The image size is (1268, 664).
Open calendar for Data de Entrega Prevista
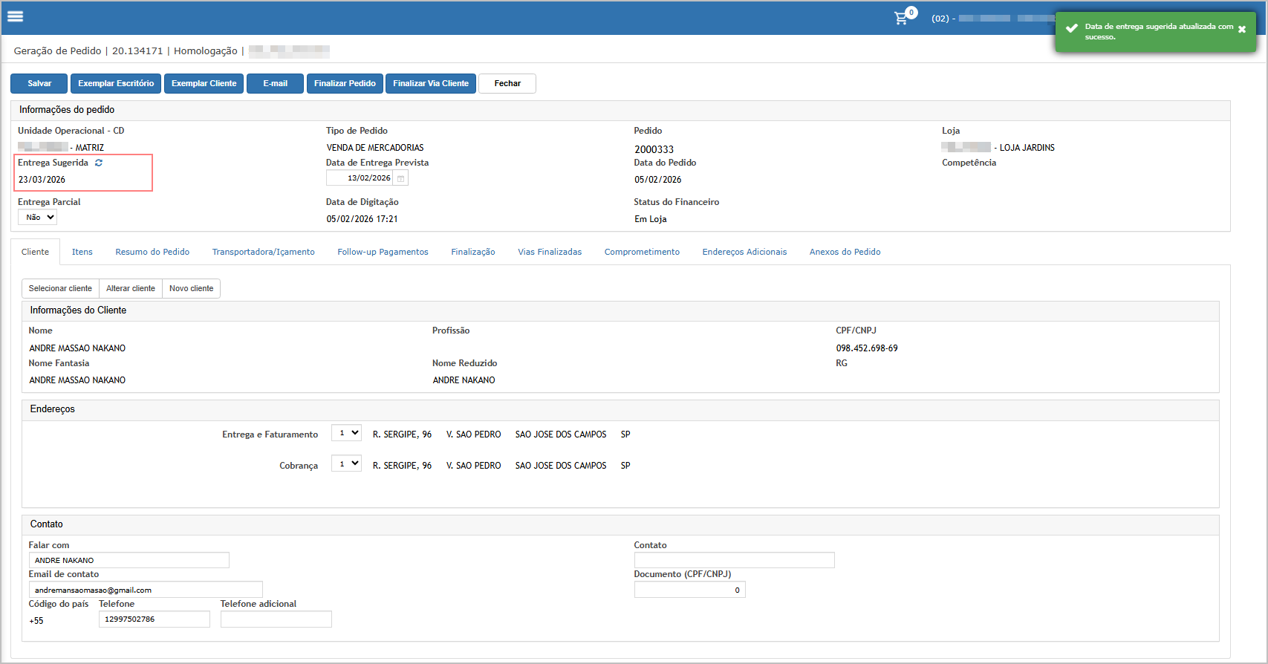pyautogui.click(x=400, y=178)
